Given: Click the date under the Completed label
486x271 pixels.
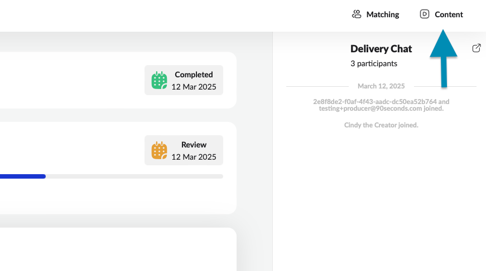Looking at the screenshot, I should click(194, 87).
